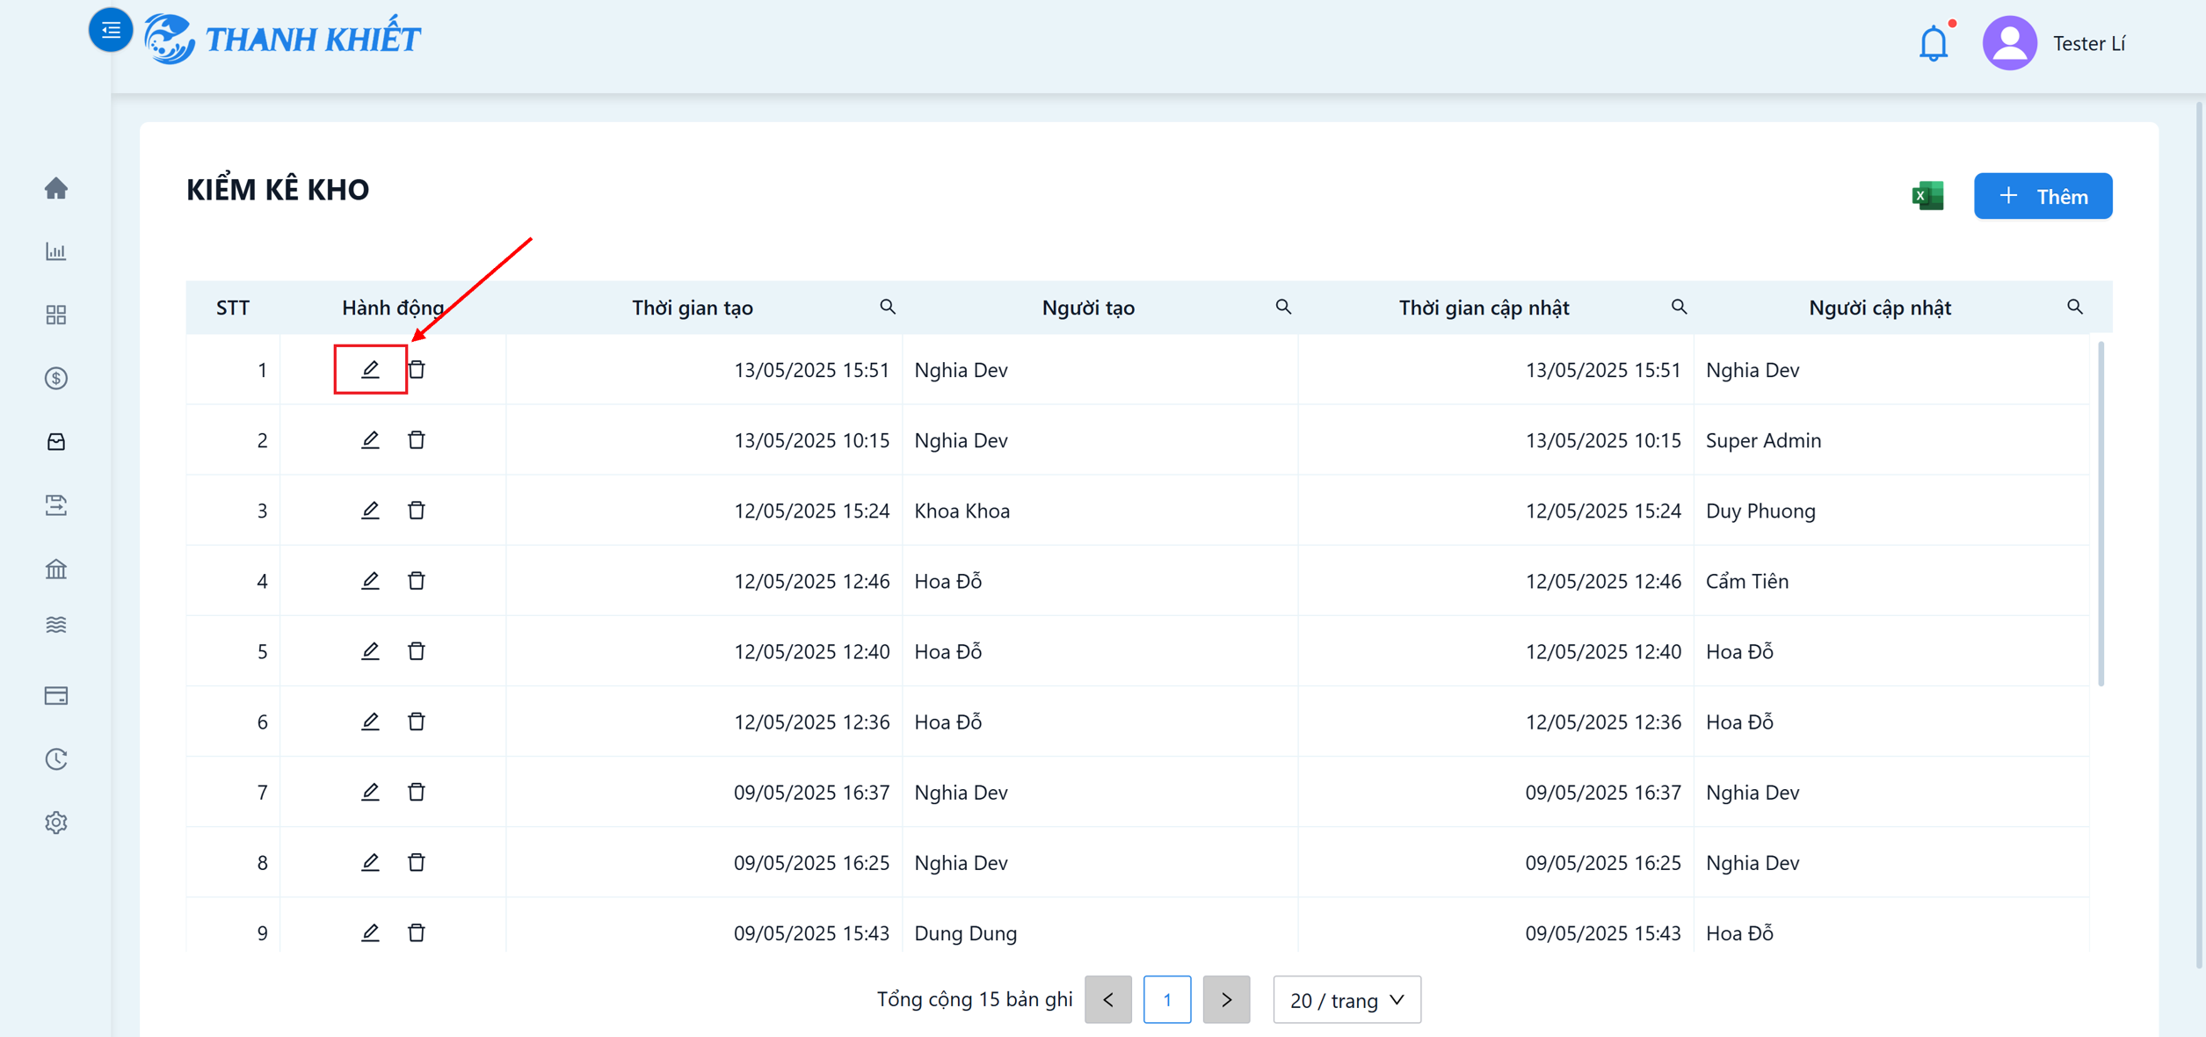Screen dimensions: 2206x1037
Task: Click the Tổng cộng 15 bản ghi text
Action: 975,999
